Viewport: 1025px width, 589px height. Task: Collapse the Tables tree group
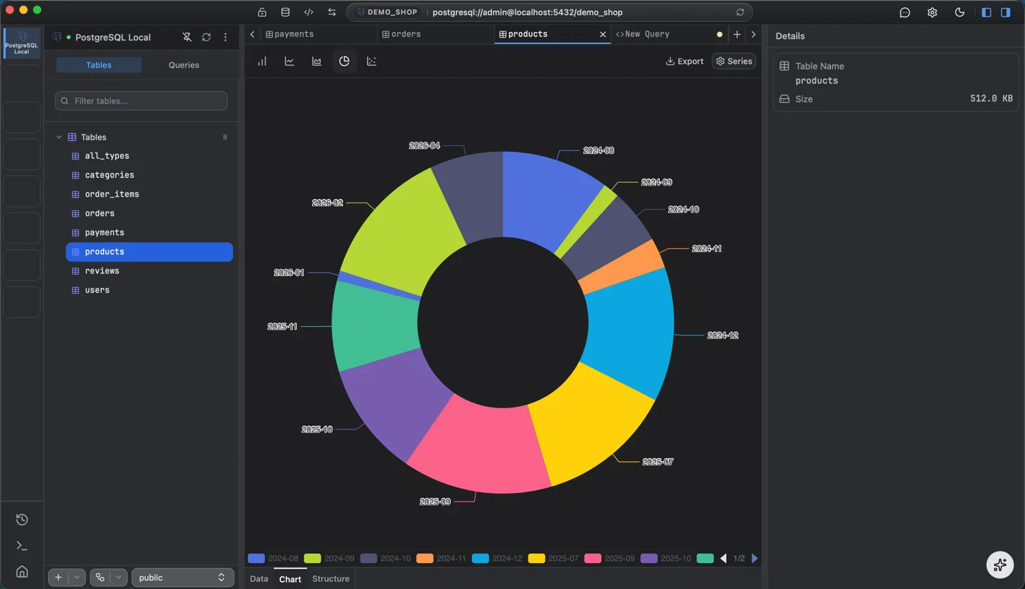point(59,137)
